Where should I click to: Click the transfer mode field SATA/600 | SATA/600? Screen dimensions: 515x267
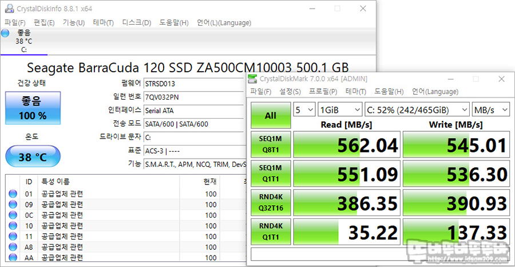click(x=195, y=124)
